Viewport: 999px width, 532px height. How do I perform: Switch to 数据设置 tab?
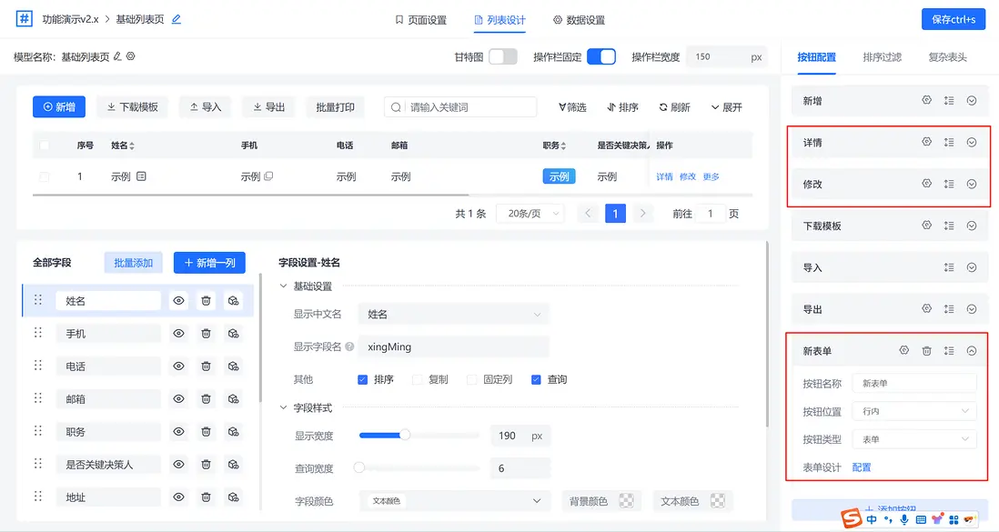pyautogui.click(x=580, y=20)
